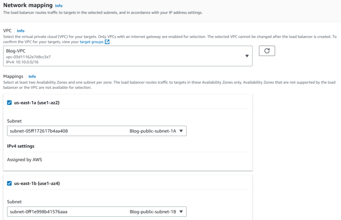This screenshot has height=220, width=341.
Task: Toggle the us-east-1b availability zone checkbox
Action: pos(9,183)
